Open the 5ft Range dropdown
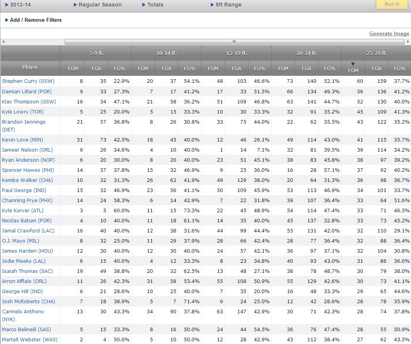Image resolution: width=411 pixels, height=344 pixels. (x=226, y=5)
